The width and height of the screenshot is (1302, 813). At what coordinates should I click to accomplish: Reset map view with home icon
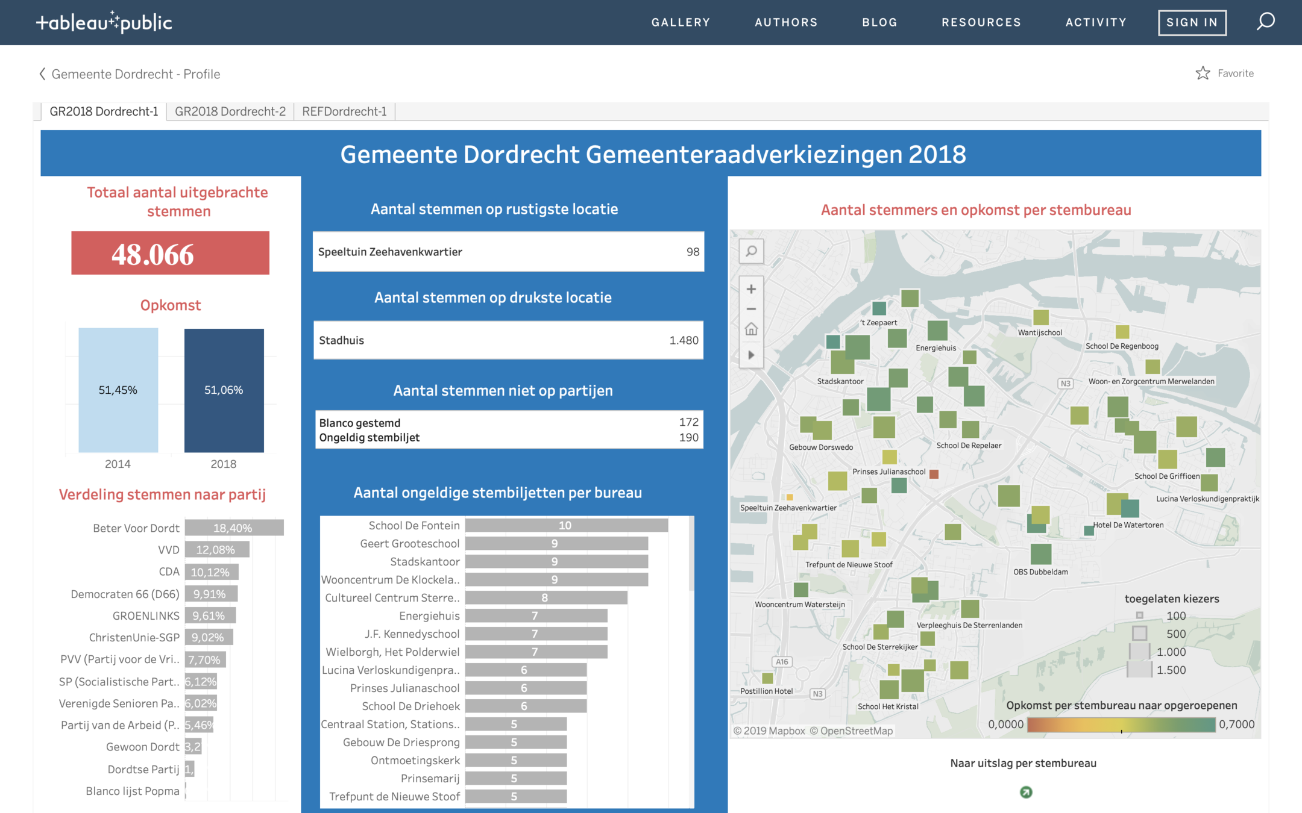(751, 329)
